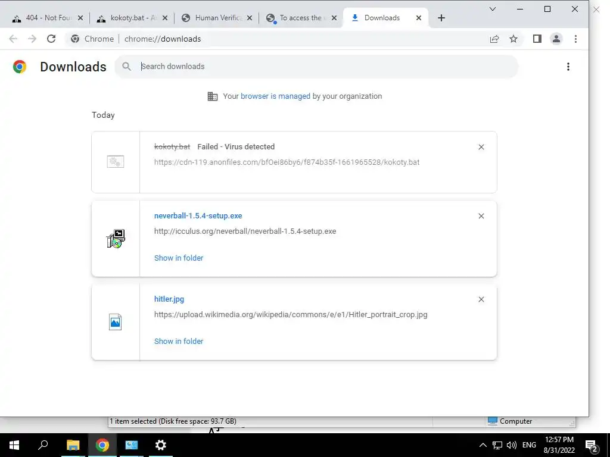Viewport: 610px width, 457px height.
Task: Click the managed organization building icon
Action: click(213, 96)
